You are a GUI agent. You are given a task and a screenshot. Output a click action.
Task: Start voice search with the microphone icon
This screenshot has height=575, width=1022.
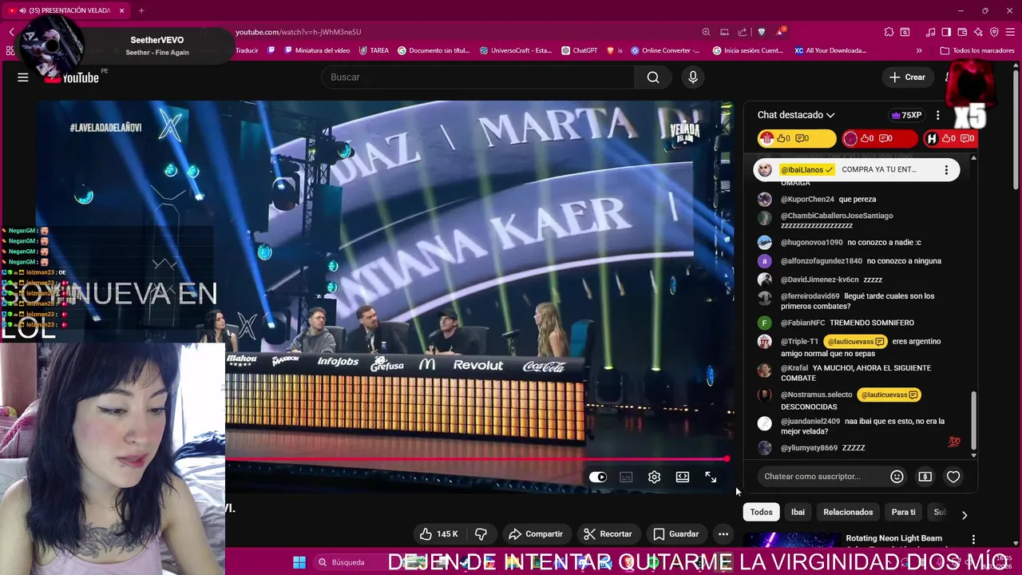pyautogui.click(x=693, y=77)
